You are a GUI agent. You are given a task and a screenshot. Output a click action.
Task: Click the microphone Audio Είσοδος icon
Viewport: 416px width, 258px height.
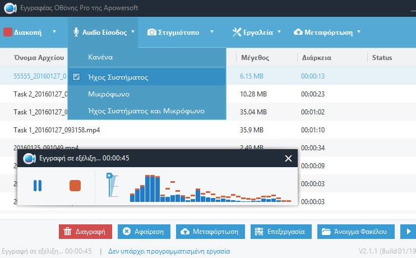[x=76, y=33]
